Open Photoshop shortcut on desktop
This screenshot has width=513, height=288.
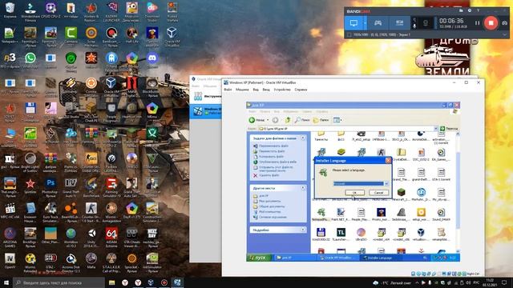click(x=50, y=186)
